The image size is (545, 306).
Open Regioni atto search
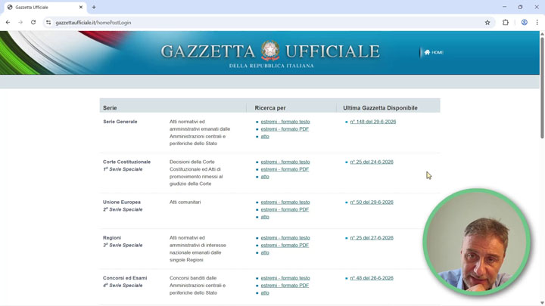pyautogui.click(x=265, y=252)
